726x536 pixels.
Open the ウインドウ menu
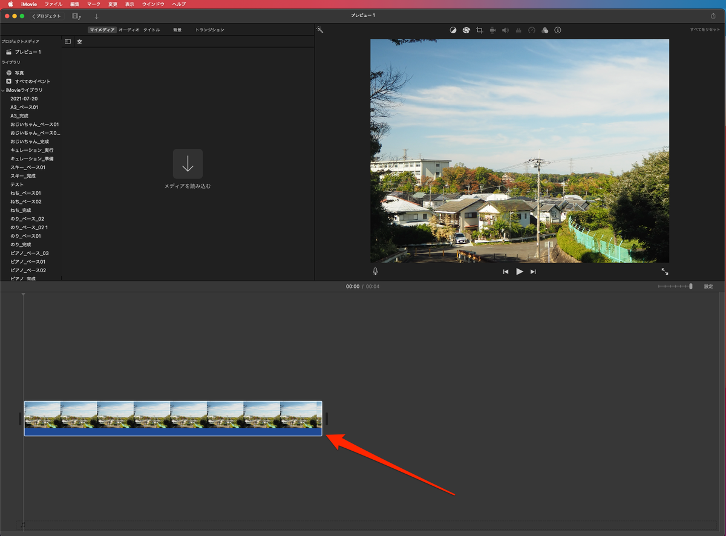(x=153, y=4)
